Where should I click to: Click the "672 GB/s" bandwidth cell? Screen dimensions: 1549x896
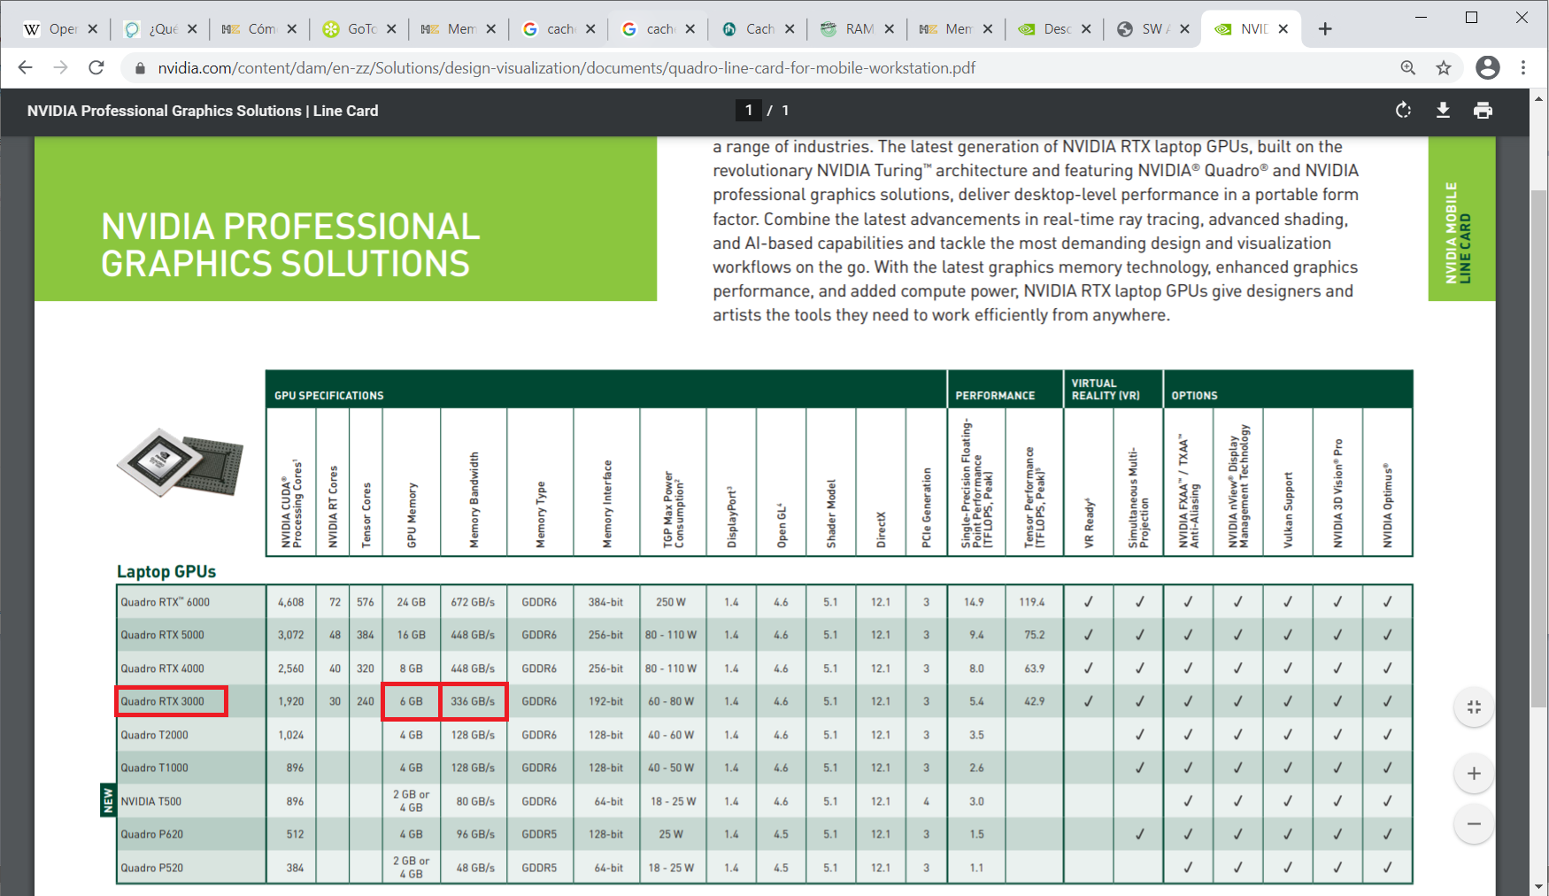(x=473, y=602)
